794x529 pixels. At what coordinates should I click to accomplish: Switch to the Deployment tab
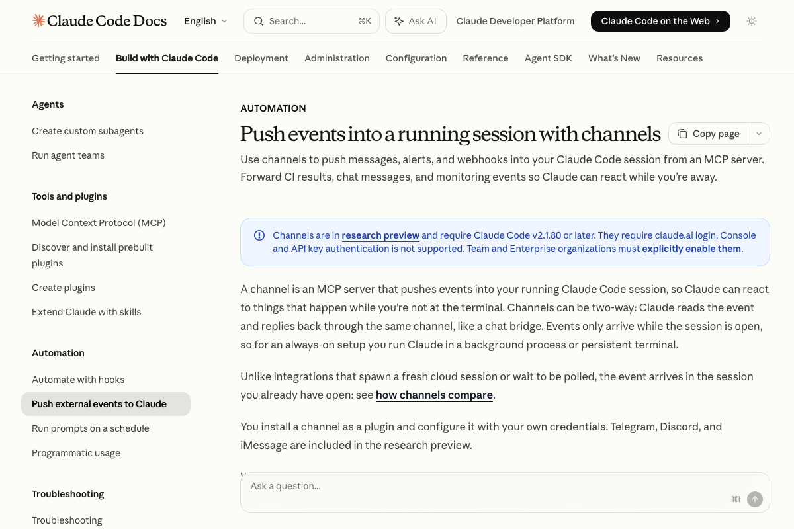(x=261, y=58)
